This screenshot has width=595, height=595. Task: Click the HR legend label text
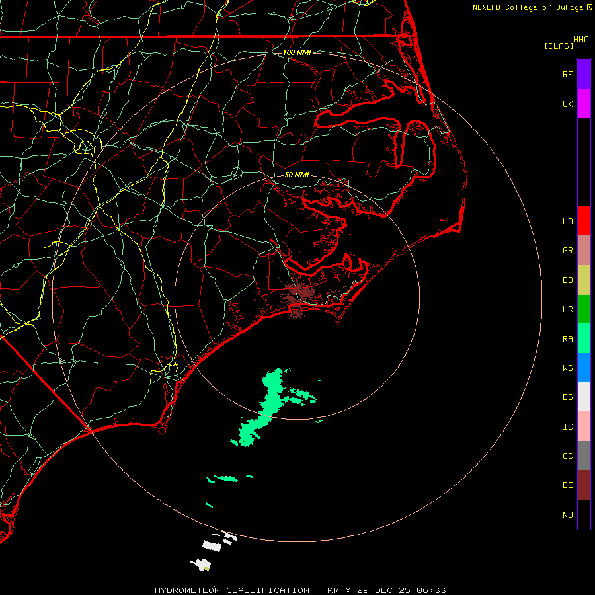(x=567, y=309)
